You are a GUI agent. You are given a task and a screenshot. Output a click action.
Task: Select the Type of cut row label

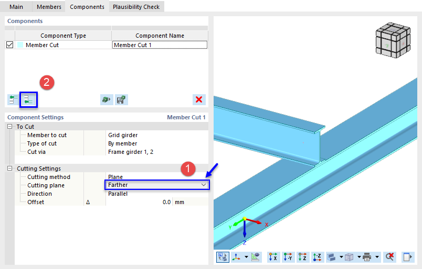[41, 143]
